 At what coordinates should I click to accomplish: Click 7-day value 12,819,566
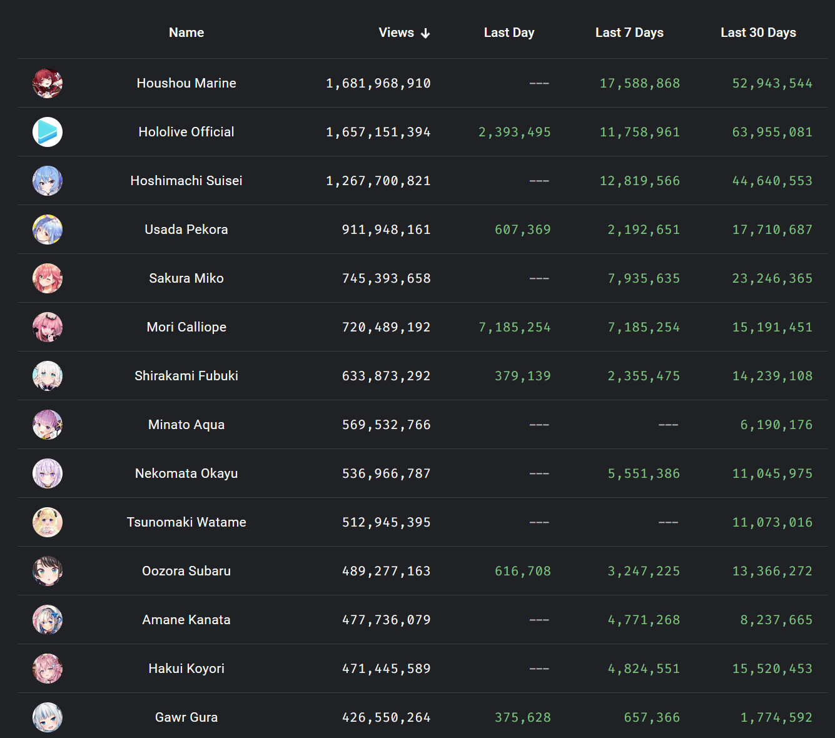(640, 181)
